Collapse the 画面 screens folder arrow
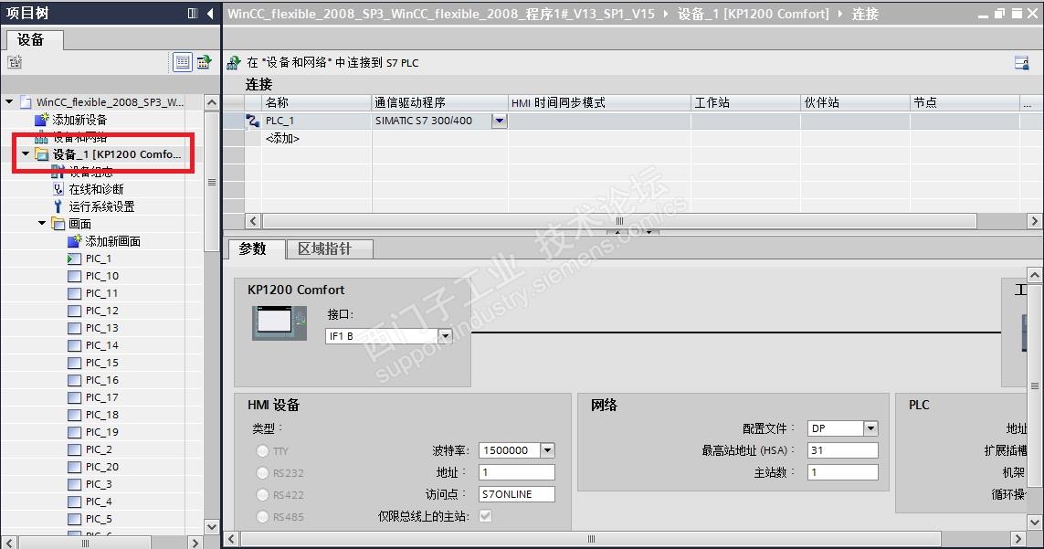 click(42, 223)
